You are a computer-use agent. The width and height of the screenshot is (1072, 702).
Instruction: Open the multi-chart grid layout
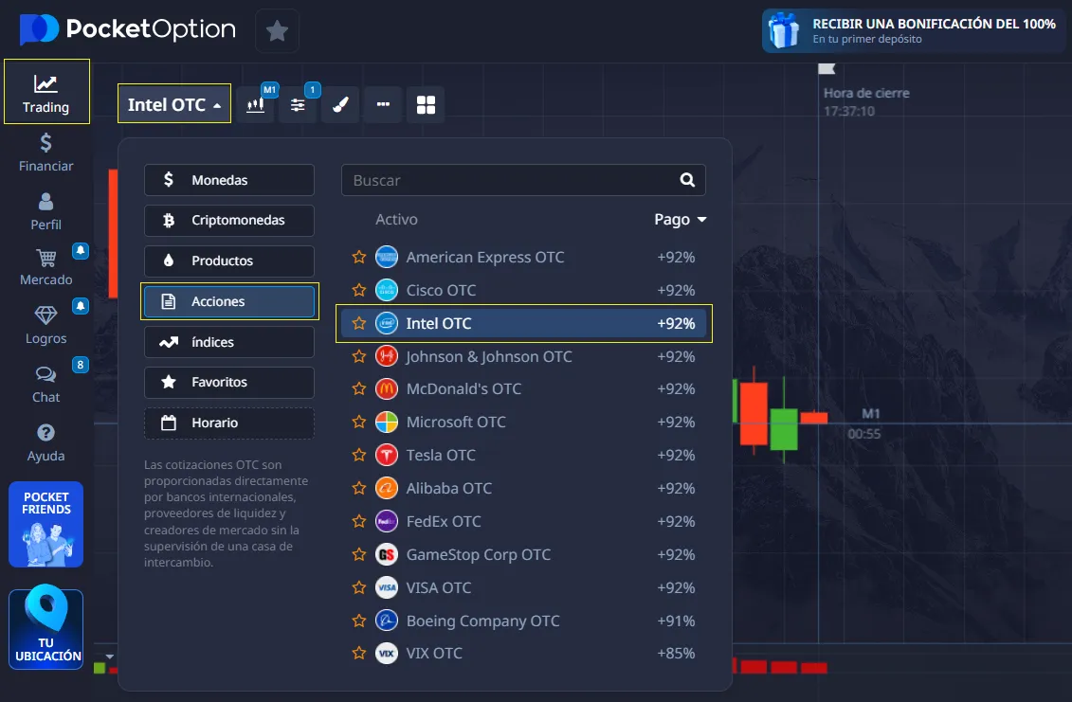click(426, 104)
